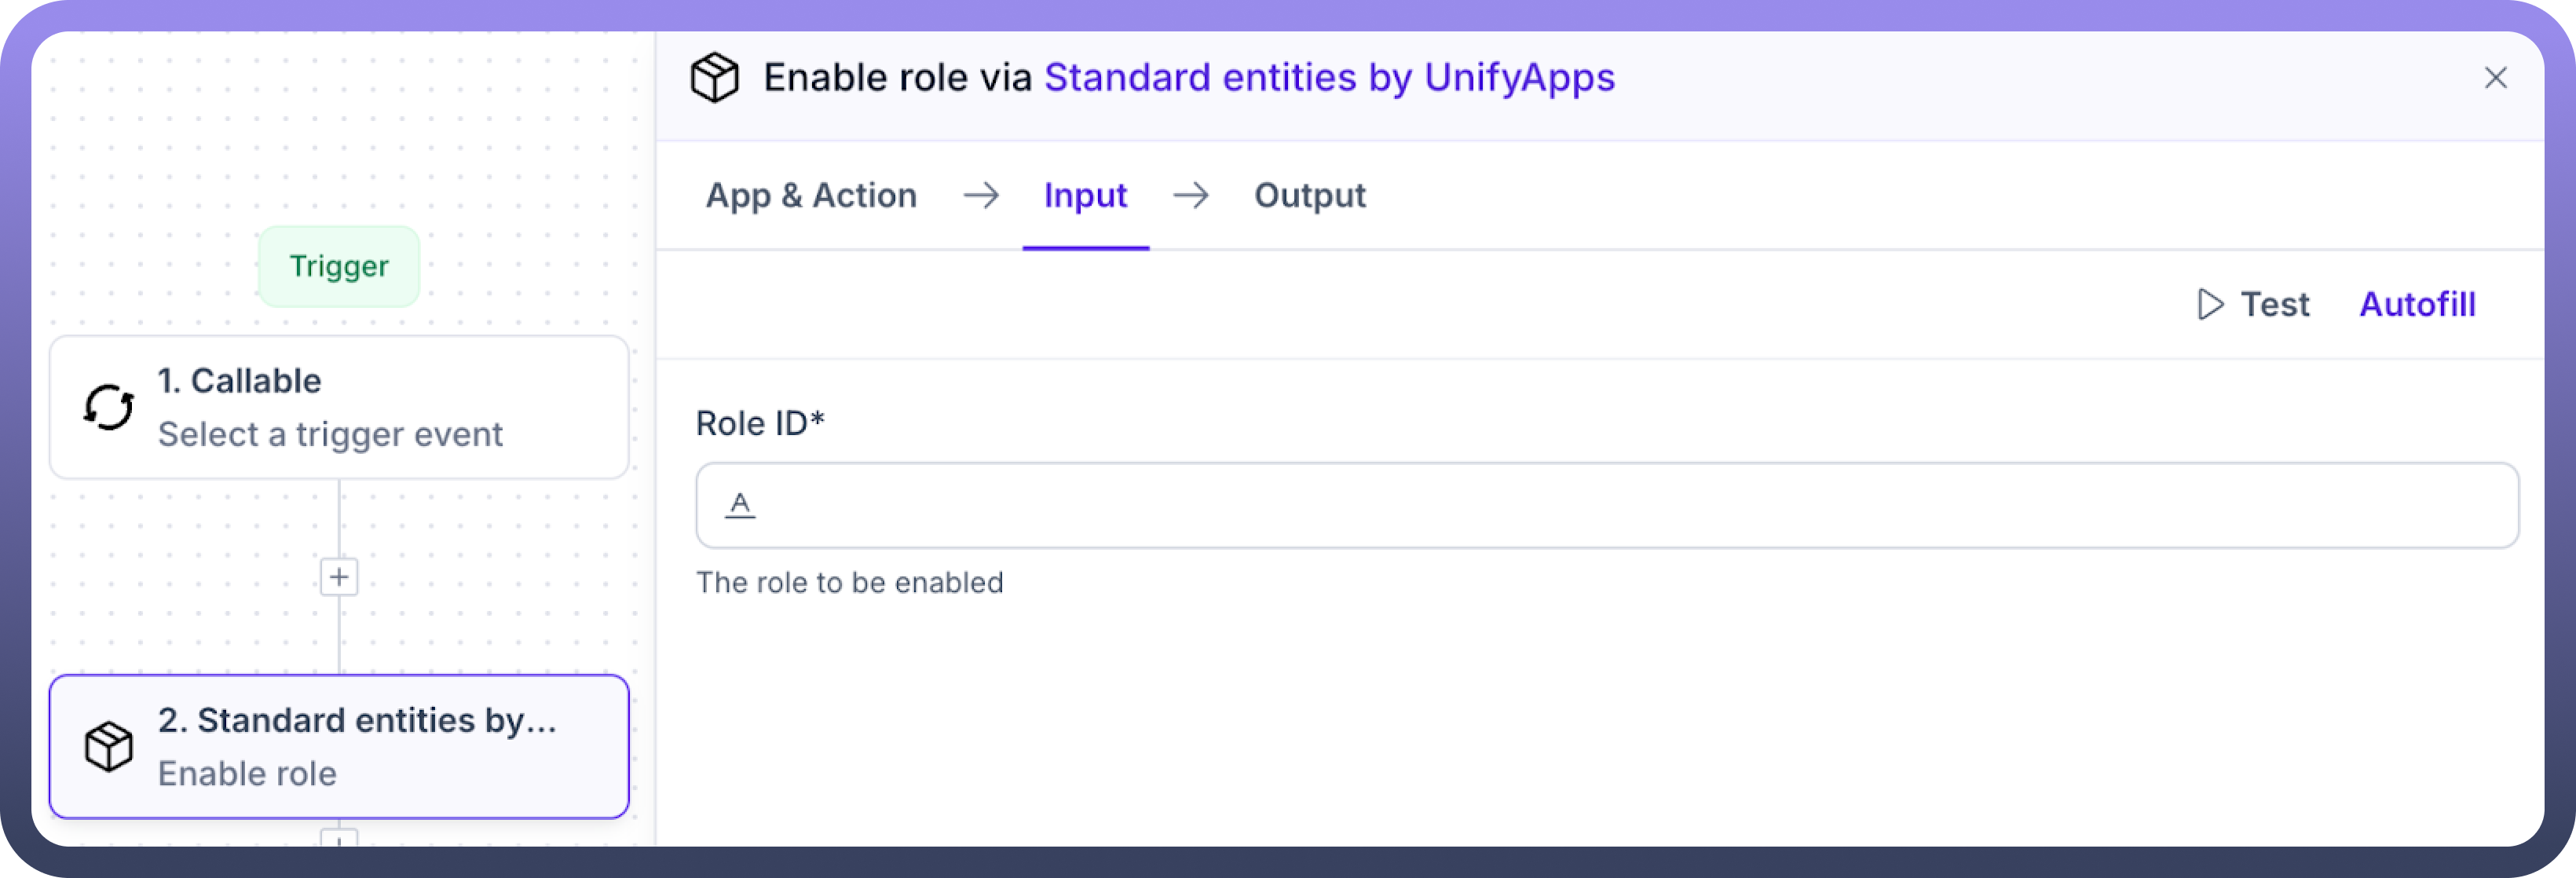Click the text type A icon
The width and height of the screenshot is (2576, 878).
click(740, 504)
